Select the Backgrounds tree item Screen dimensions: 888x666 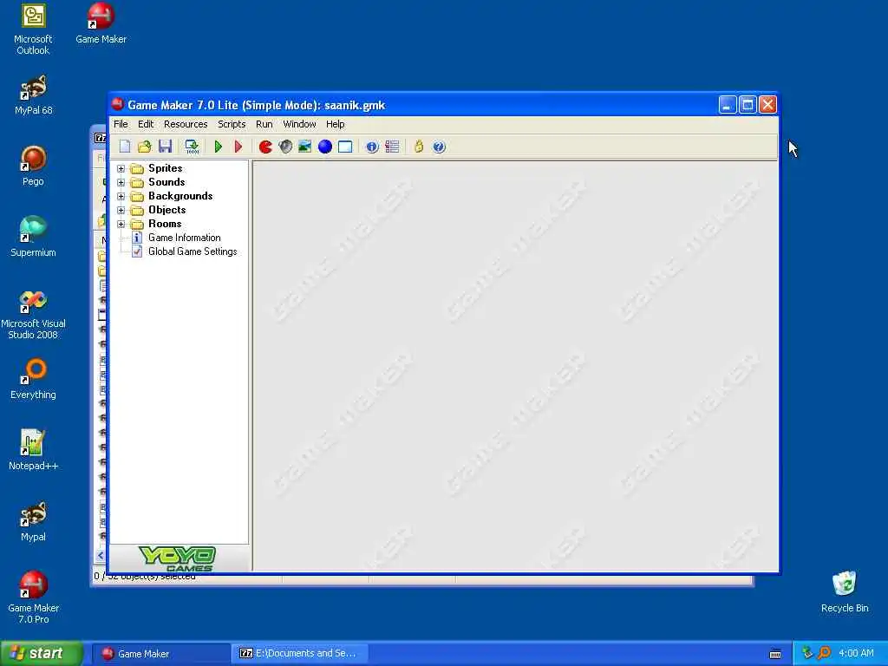pyautogui.click(x=180, y=196)
